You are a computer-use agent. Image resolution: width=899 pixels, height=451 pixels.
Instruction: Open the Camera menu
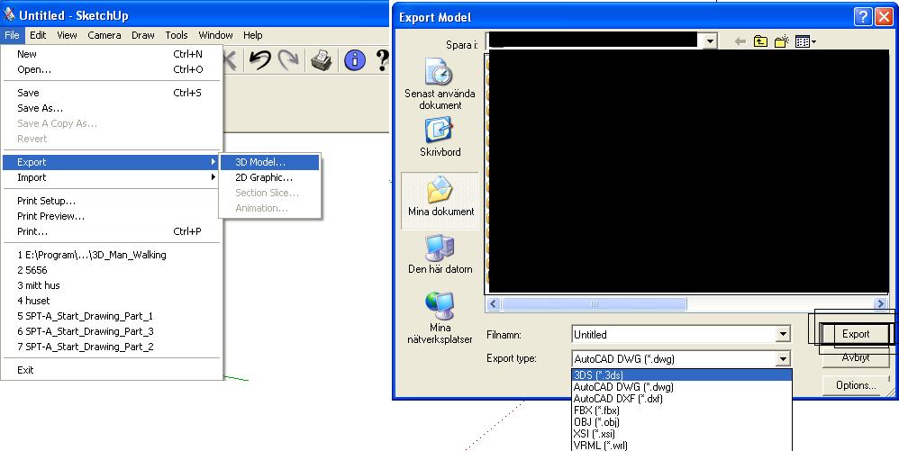pyautogui.click(x=104, y=35)
